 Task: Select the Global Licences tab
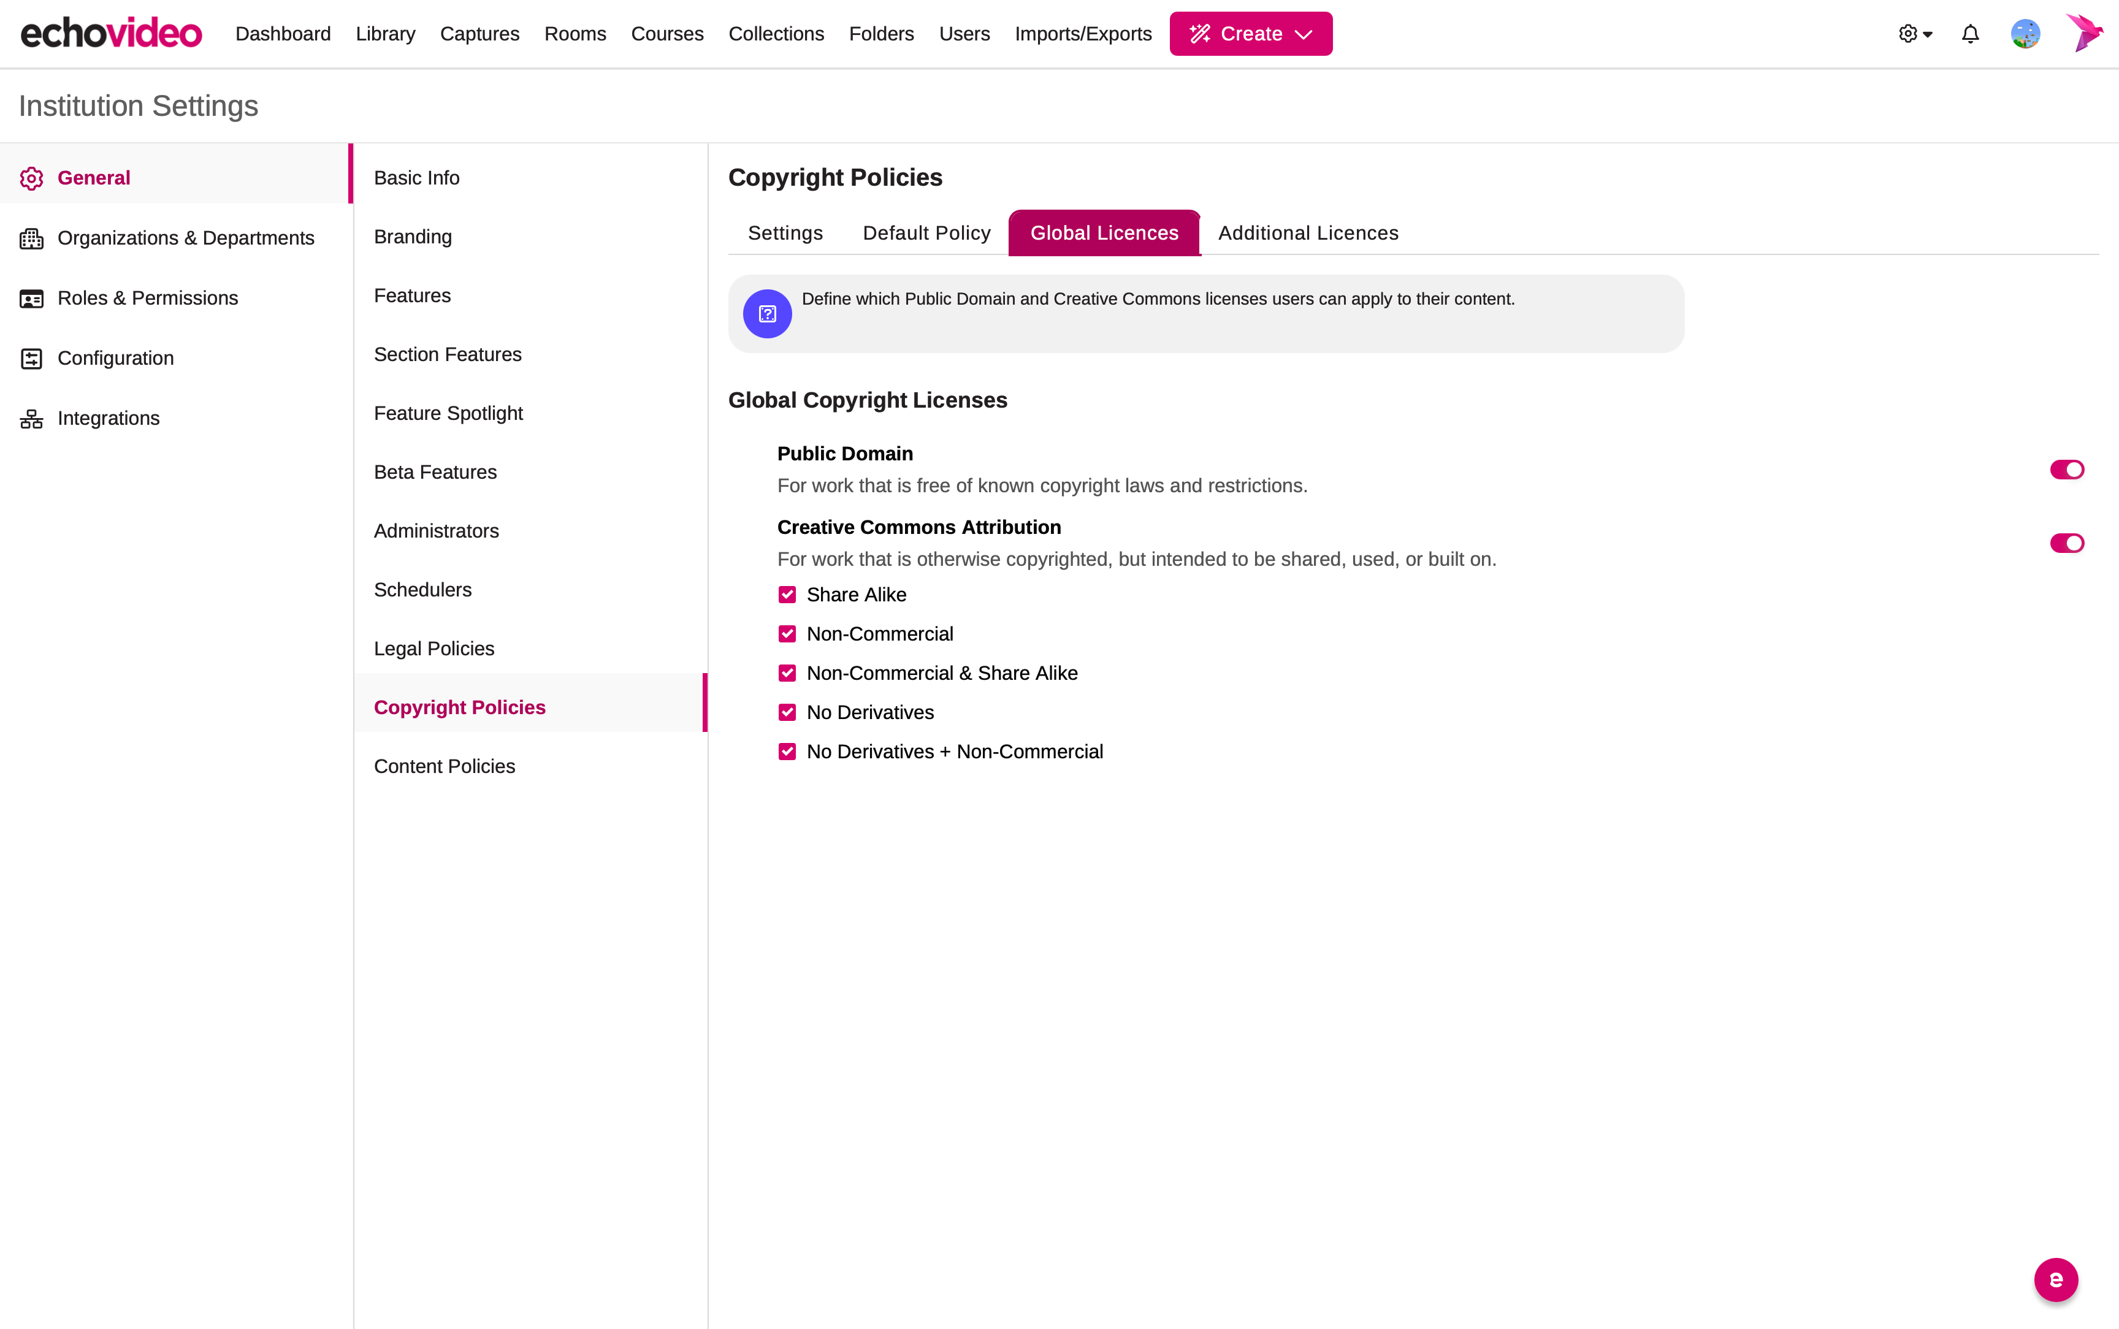point(1104,233)
